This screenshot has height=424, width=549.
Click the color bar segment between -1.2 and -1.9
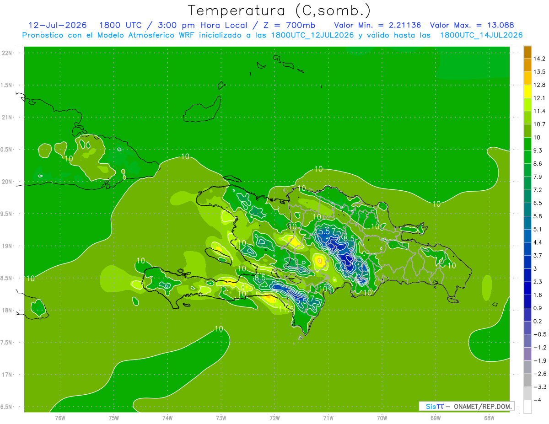click(x=527, y=354)
